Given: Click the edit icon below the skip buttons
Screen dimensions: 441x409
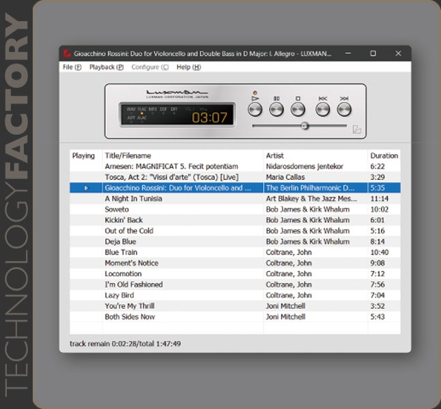Looking at the screenshot, I should (356, 130).
